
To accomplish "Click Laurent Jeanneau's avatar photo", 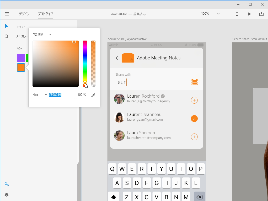I will 119,117.
